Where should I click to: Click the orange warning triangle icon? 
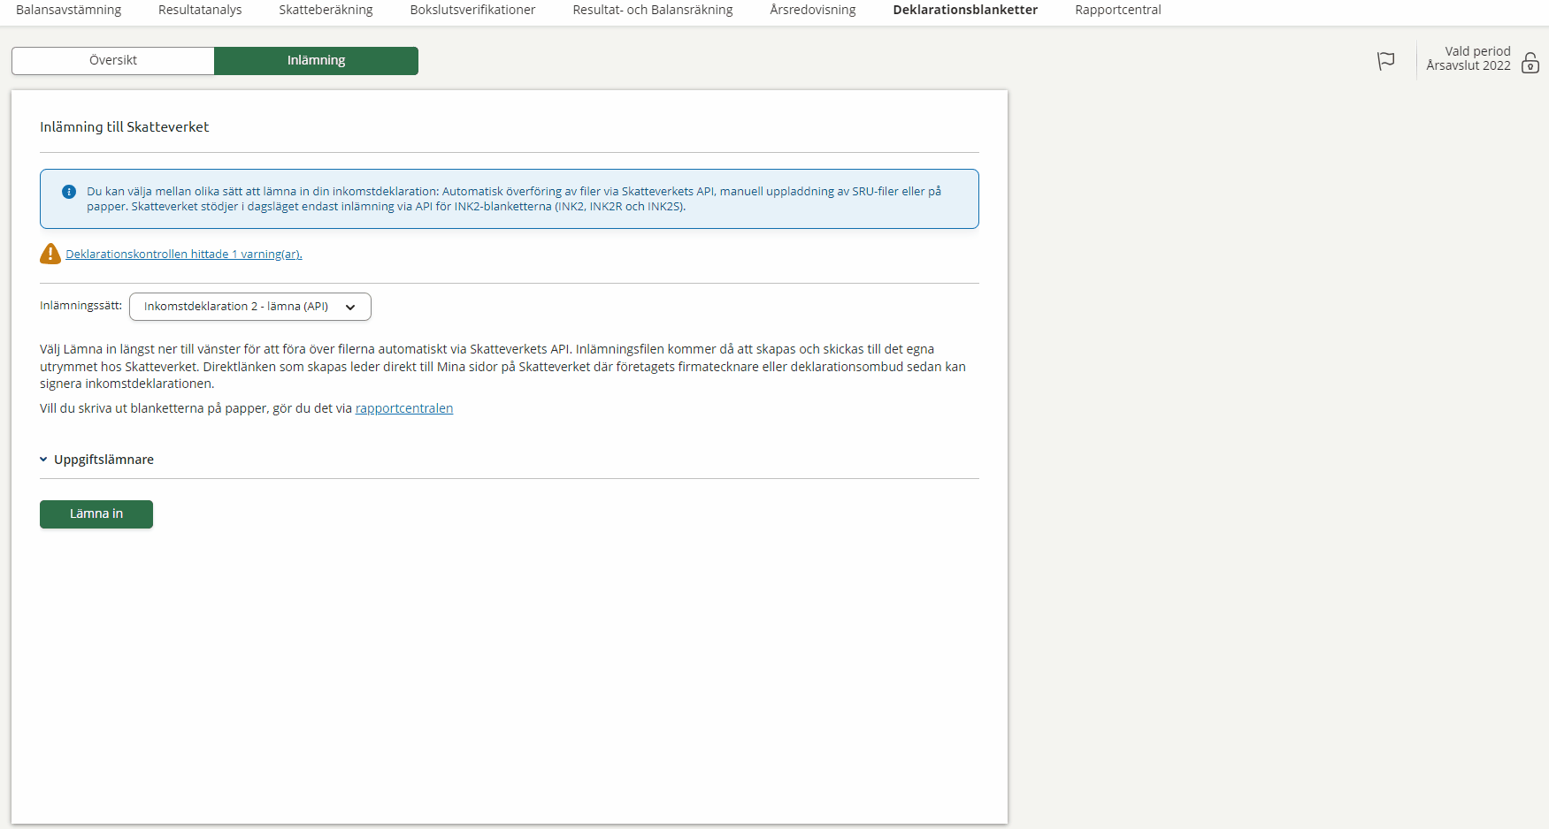tap(50, 254)
